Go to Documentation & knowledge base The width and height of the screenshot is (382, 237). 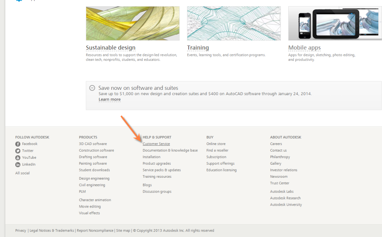coord(170,151)
